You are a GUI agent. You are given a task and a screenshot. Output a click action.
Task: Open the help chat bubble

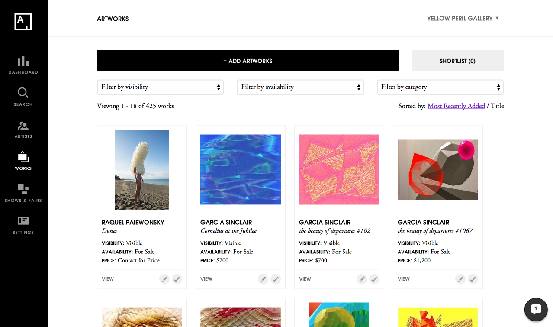pos(536,309)
